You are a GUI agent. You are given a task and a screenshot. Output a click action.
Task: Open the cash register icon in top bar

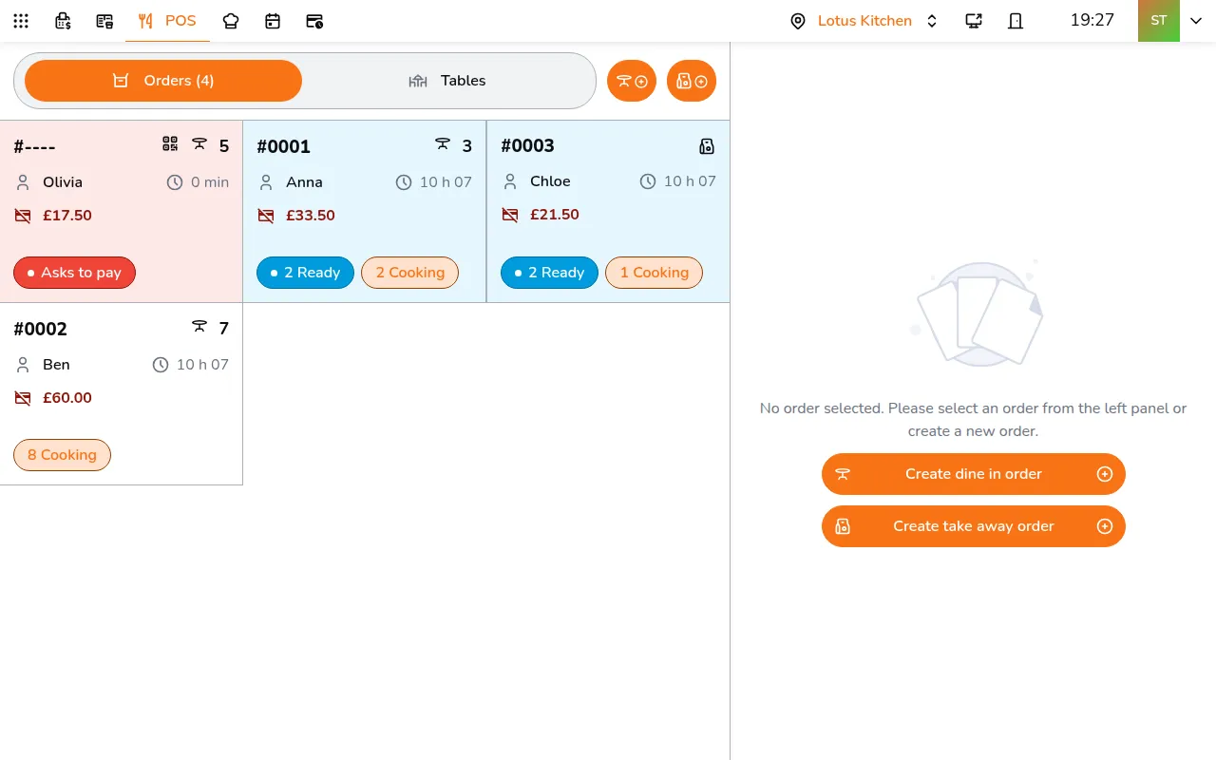point(63,21)
